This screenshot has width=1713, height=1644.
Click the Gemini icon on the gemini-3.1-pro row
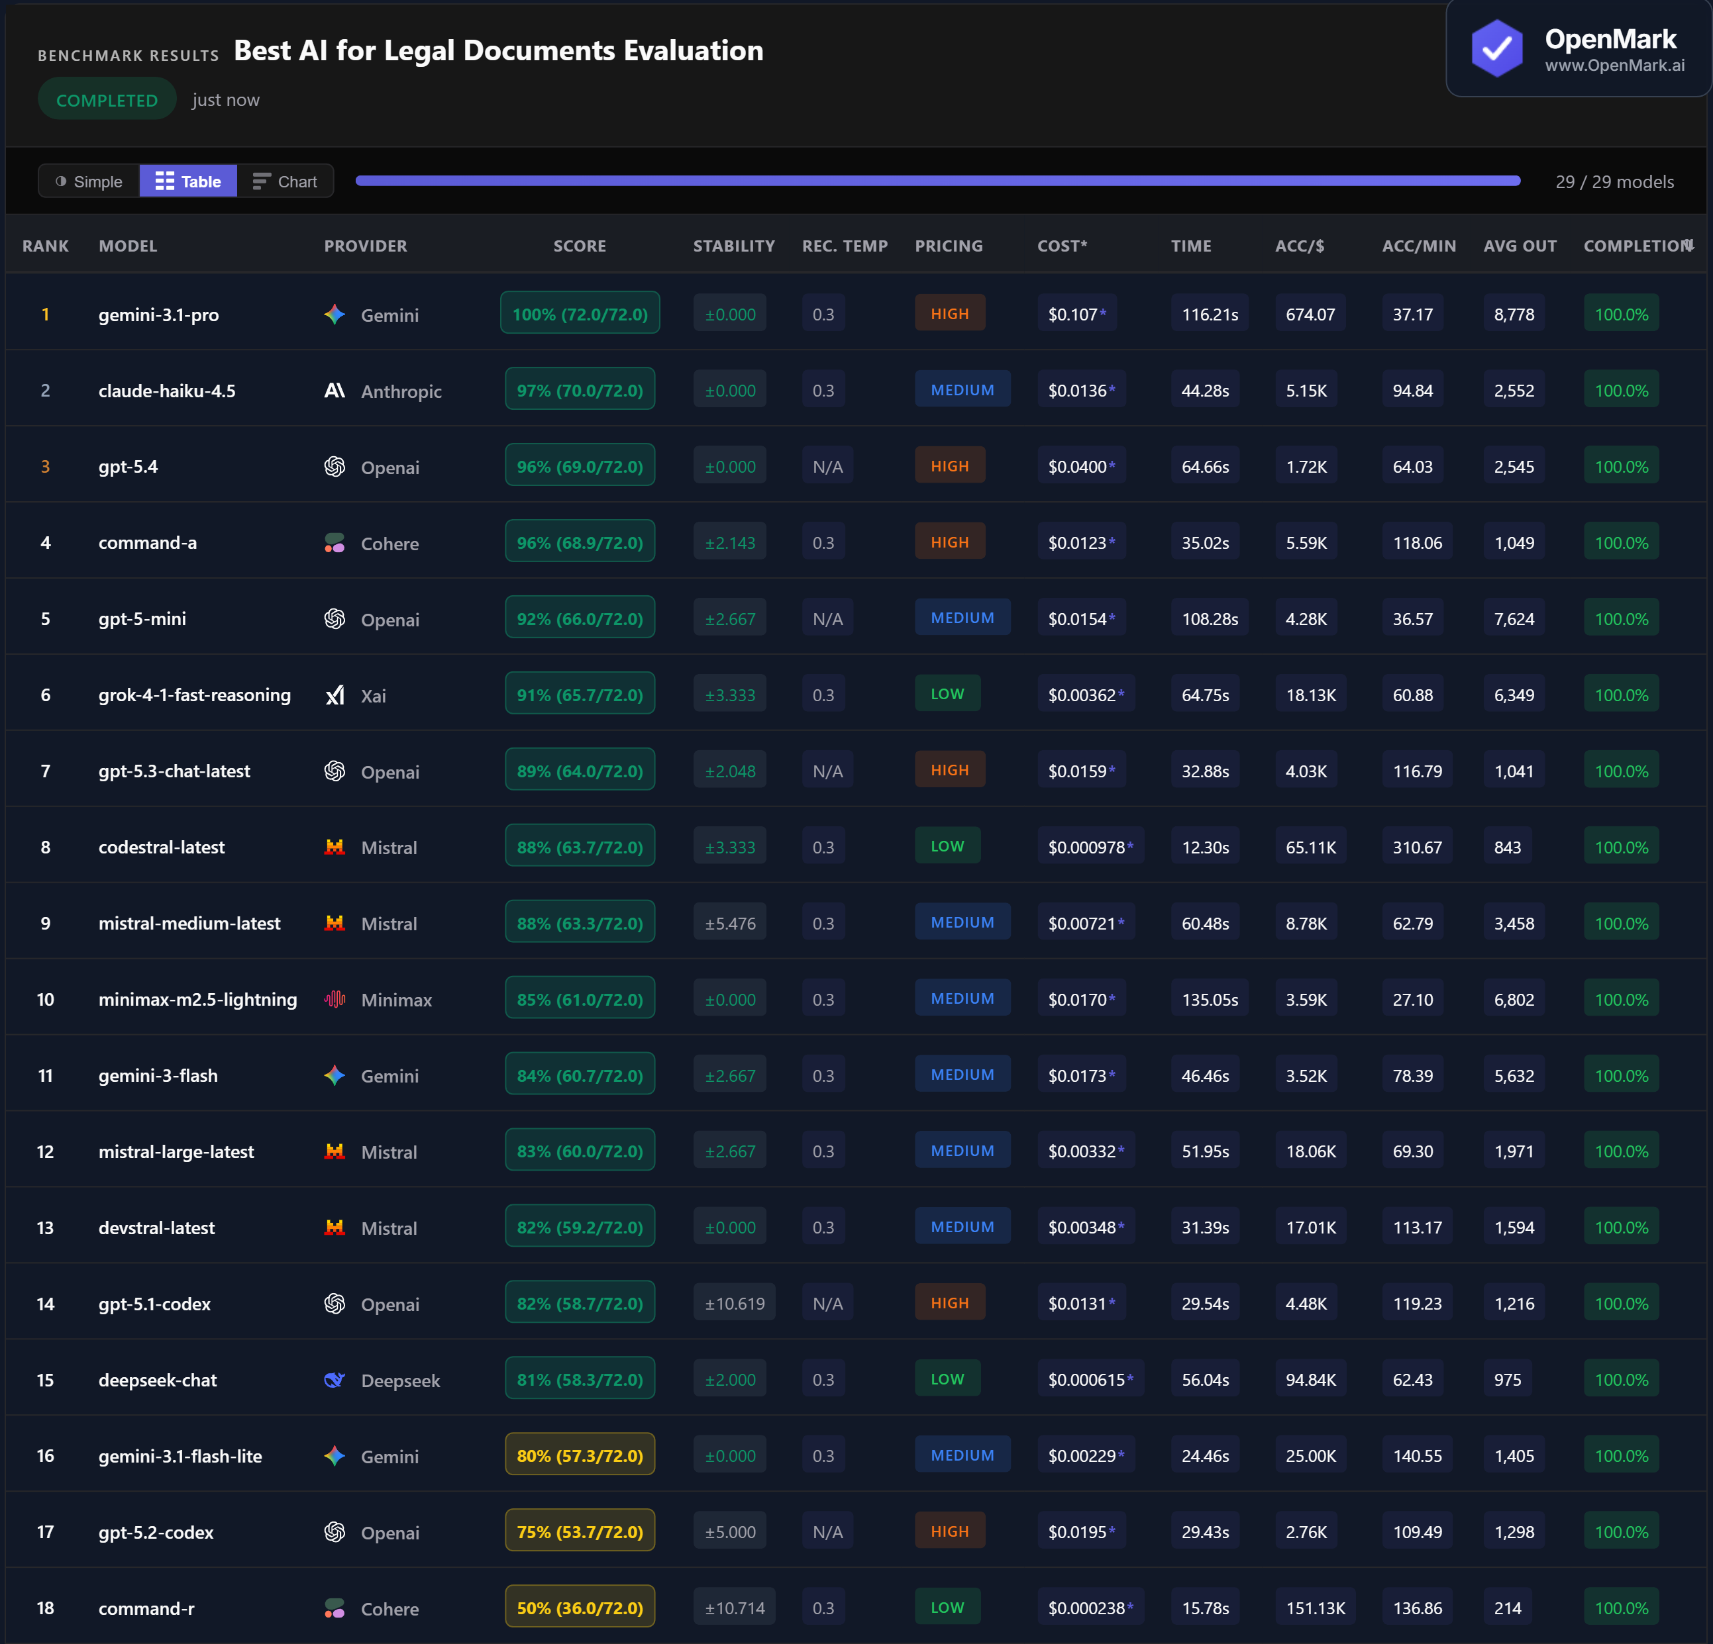coord(335,314)
